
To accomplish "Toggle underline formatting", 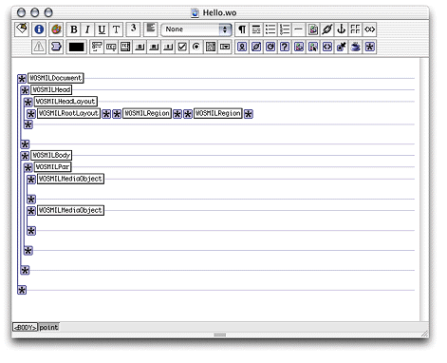I will pyautogui.click(x=102, y=29).
